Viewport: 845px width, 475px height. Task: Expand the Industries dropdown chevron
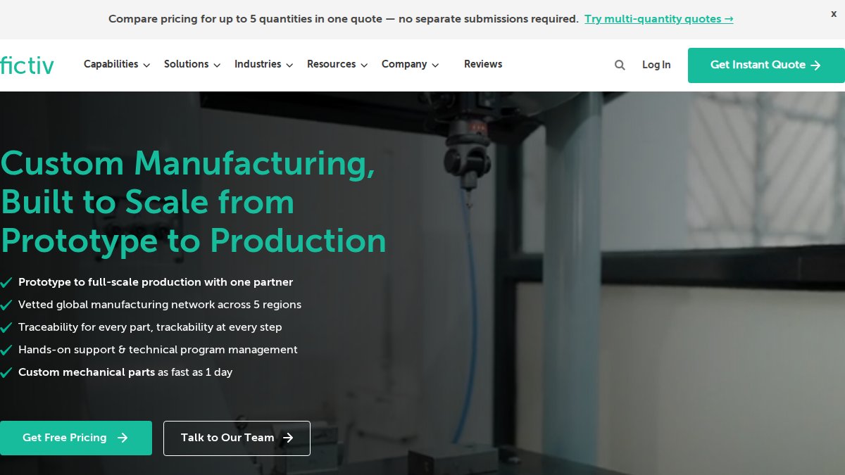tap(289, 65)
